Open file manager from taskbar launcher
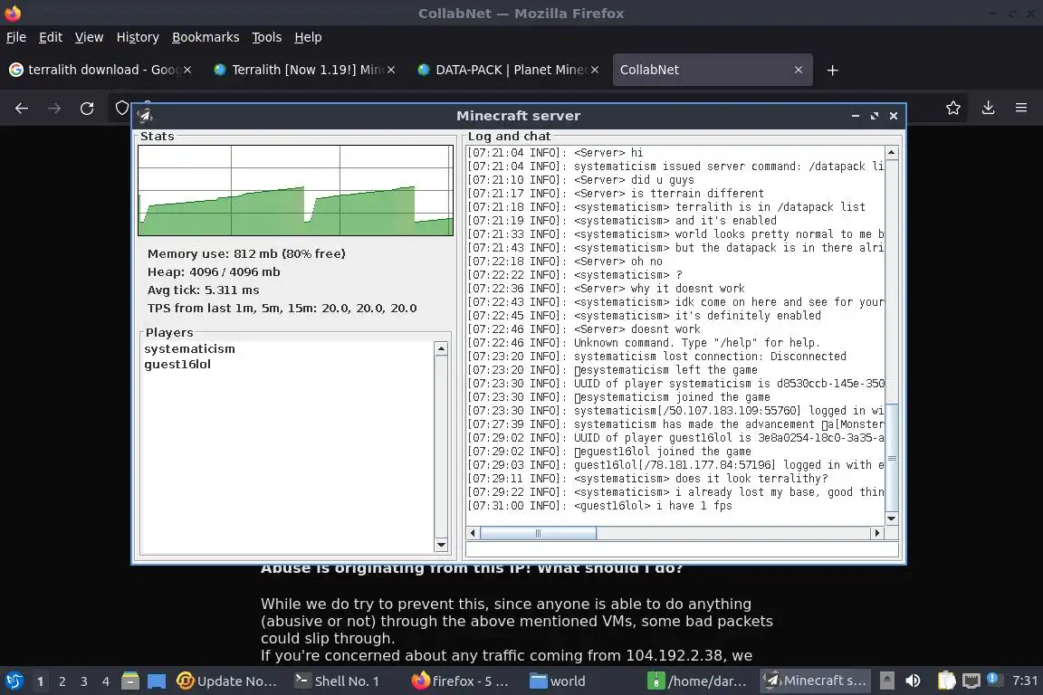1043x695 pixels. coord(130,681)
